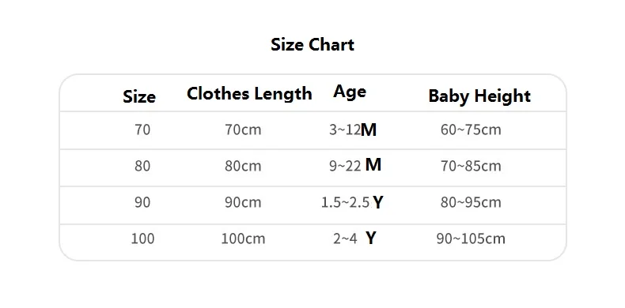This screenshot has height=308, width=625.
Task: Click the 80~95cm baby height value
Action: [471, 202]
